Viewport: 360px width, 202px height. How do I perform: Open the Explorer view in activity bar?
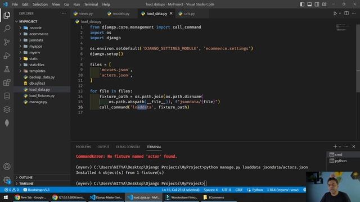pos(7,15)
